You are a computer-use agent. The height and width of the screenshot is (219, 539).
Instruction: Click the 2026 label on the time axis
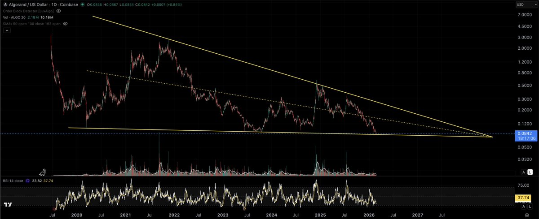point(368,215)
